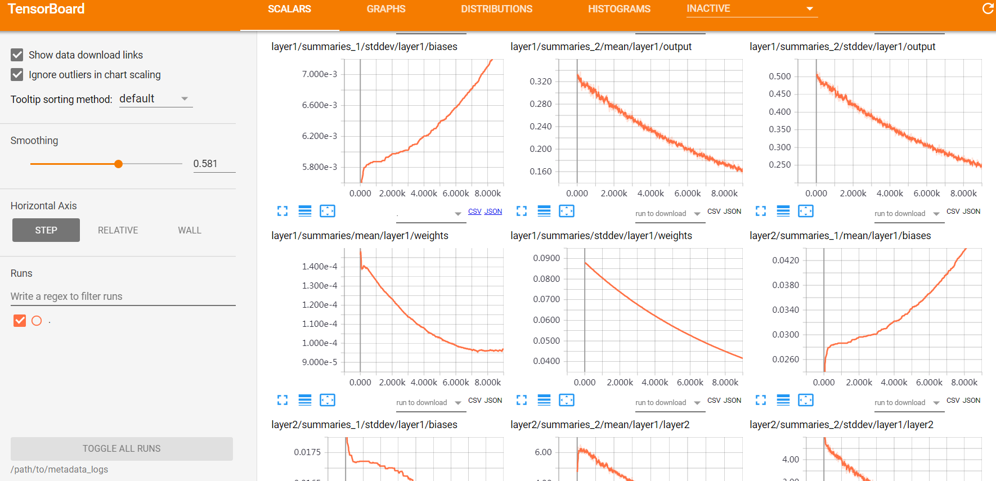
Task: Select WALL horizontal axis mode
Action: [190, 230]
